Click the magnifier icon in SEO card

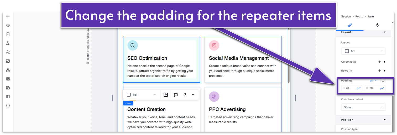133,45
